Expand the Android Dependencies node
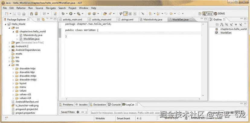The image size is (250, 123). pyautogui.click(x=9, y=50)
